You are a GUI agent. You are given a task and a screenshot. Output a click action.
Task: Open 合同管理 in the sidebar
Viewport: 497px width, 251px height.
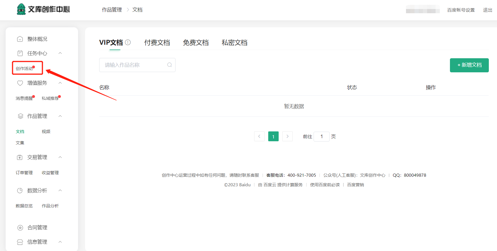[x=37, y=228]
